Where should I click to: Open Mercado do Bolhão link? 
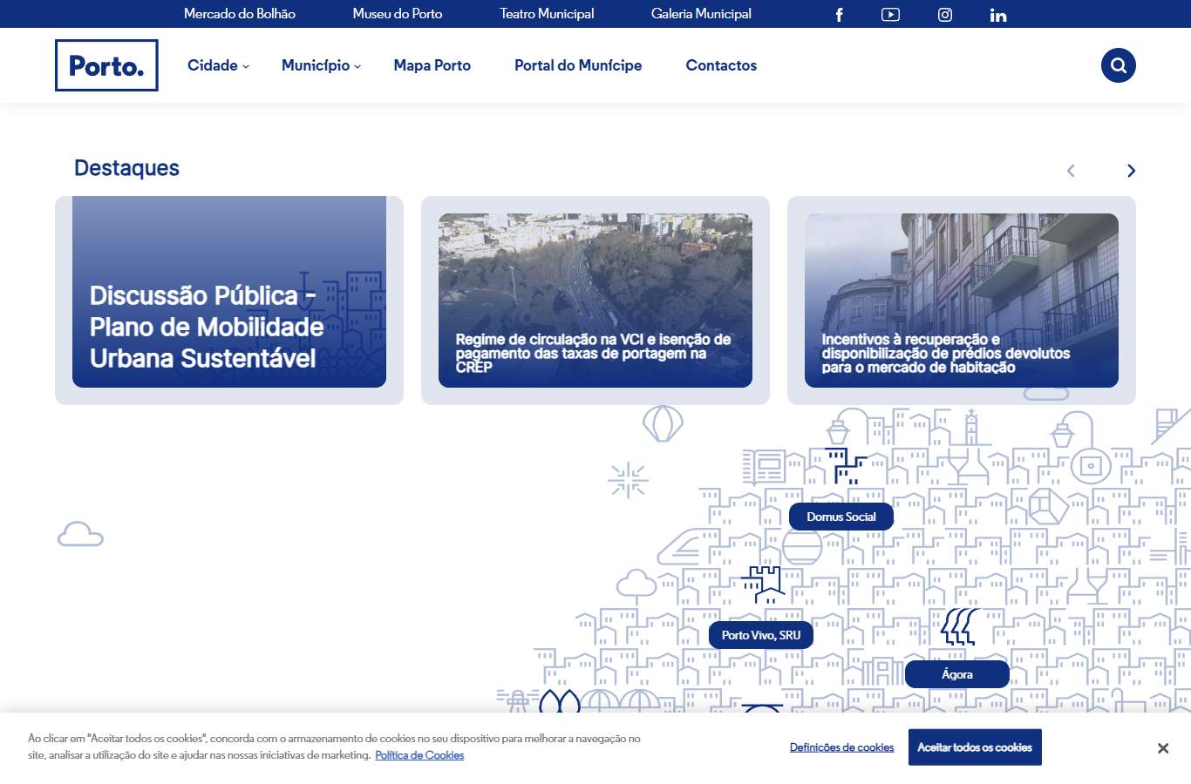pyautogui.click(x=240, y=14)
